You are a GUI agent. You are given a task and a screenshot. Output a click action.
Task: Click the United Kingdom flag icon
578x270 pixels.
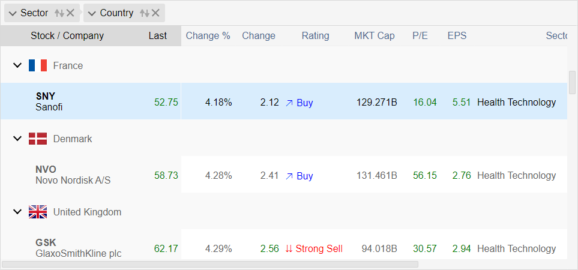38,212
